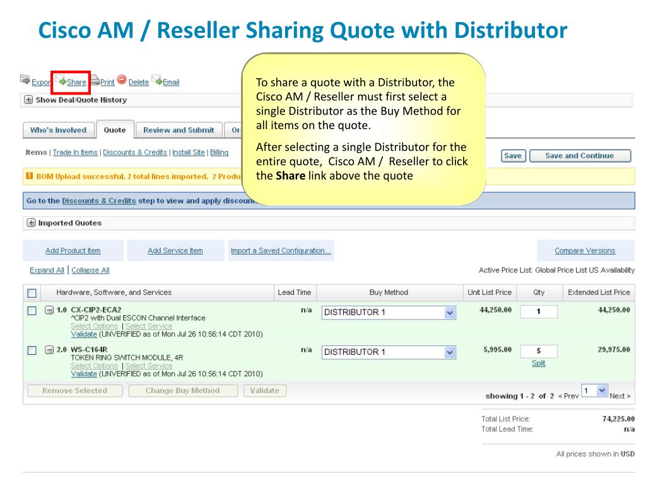The height and width of the screenshot is (484, 646).
Task: Click the red Delete icon
Action: 122,79
